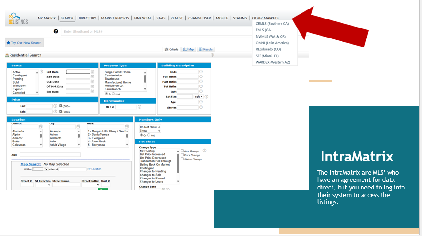Select Alameda in County list
Viewport: 422px width, 236px height.
click(x=18, y=131)
